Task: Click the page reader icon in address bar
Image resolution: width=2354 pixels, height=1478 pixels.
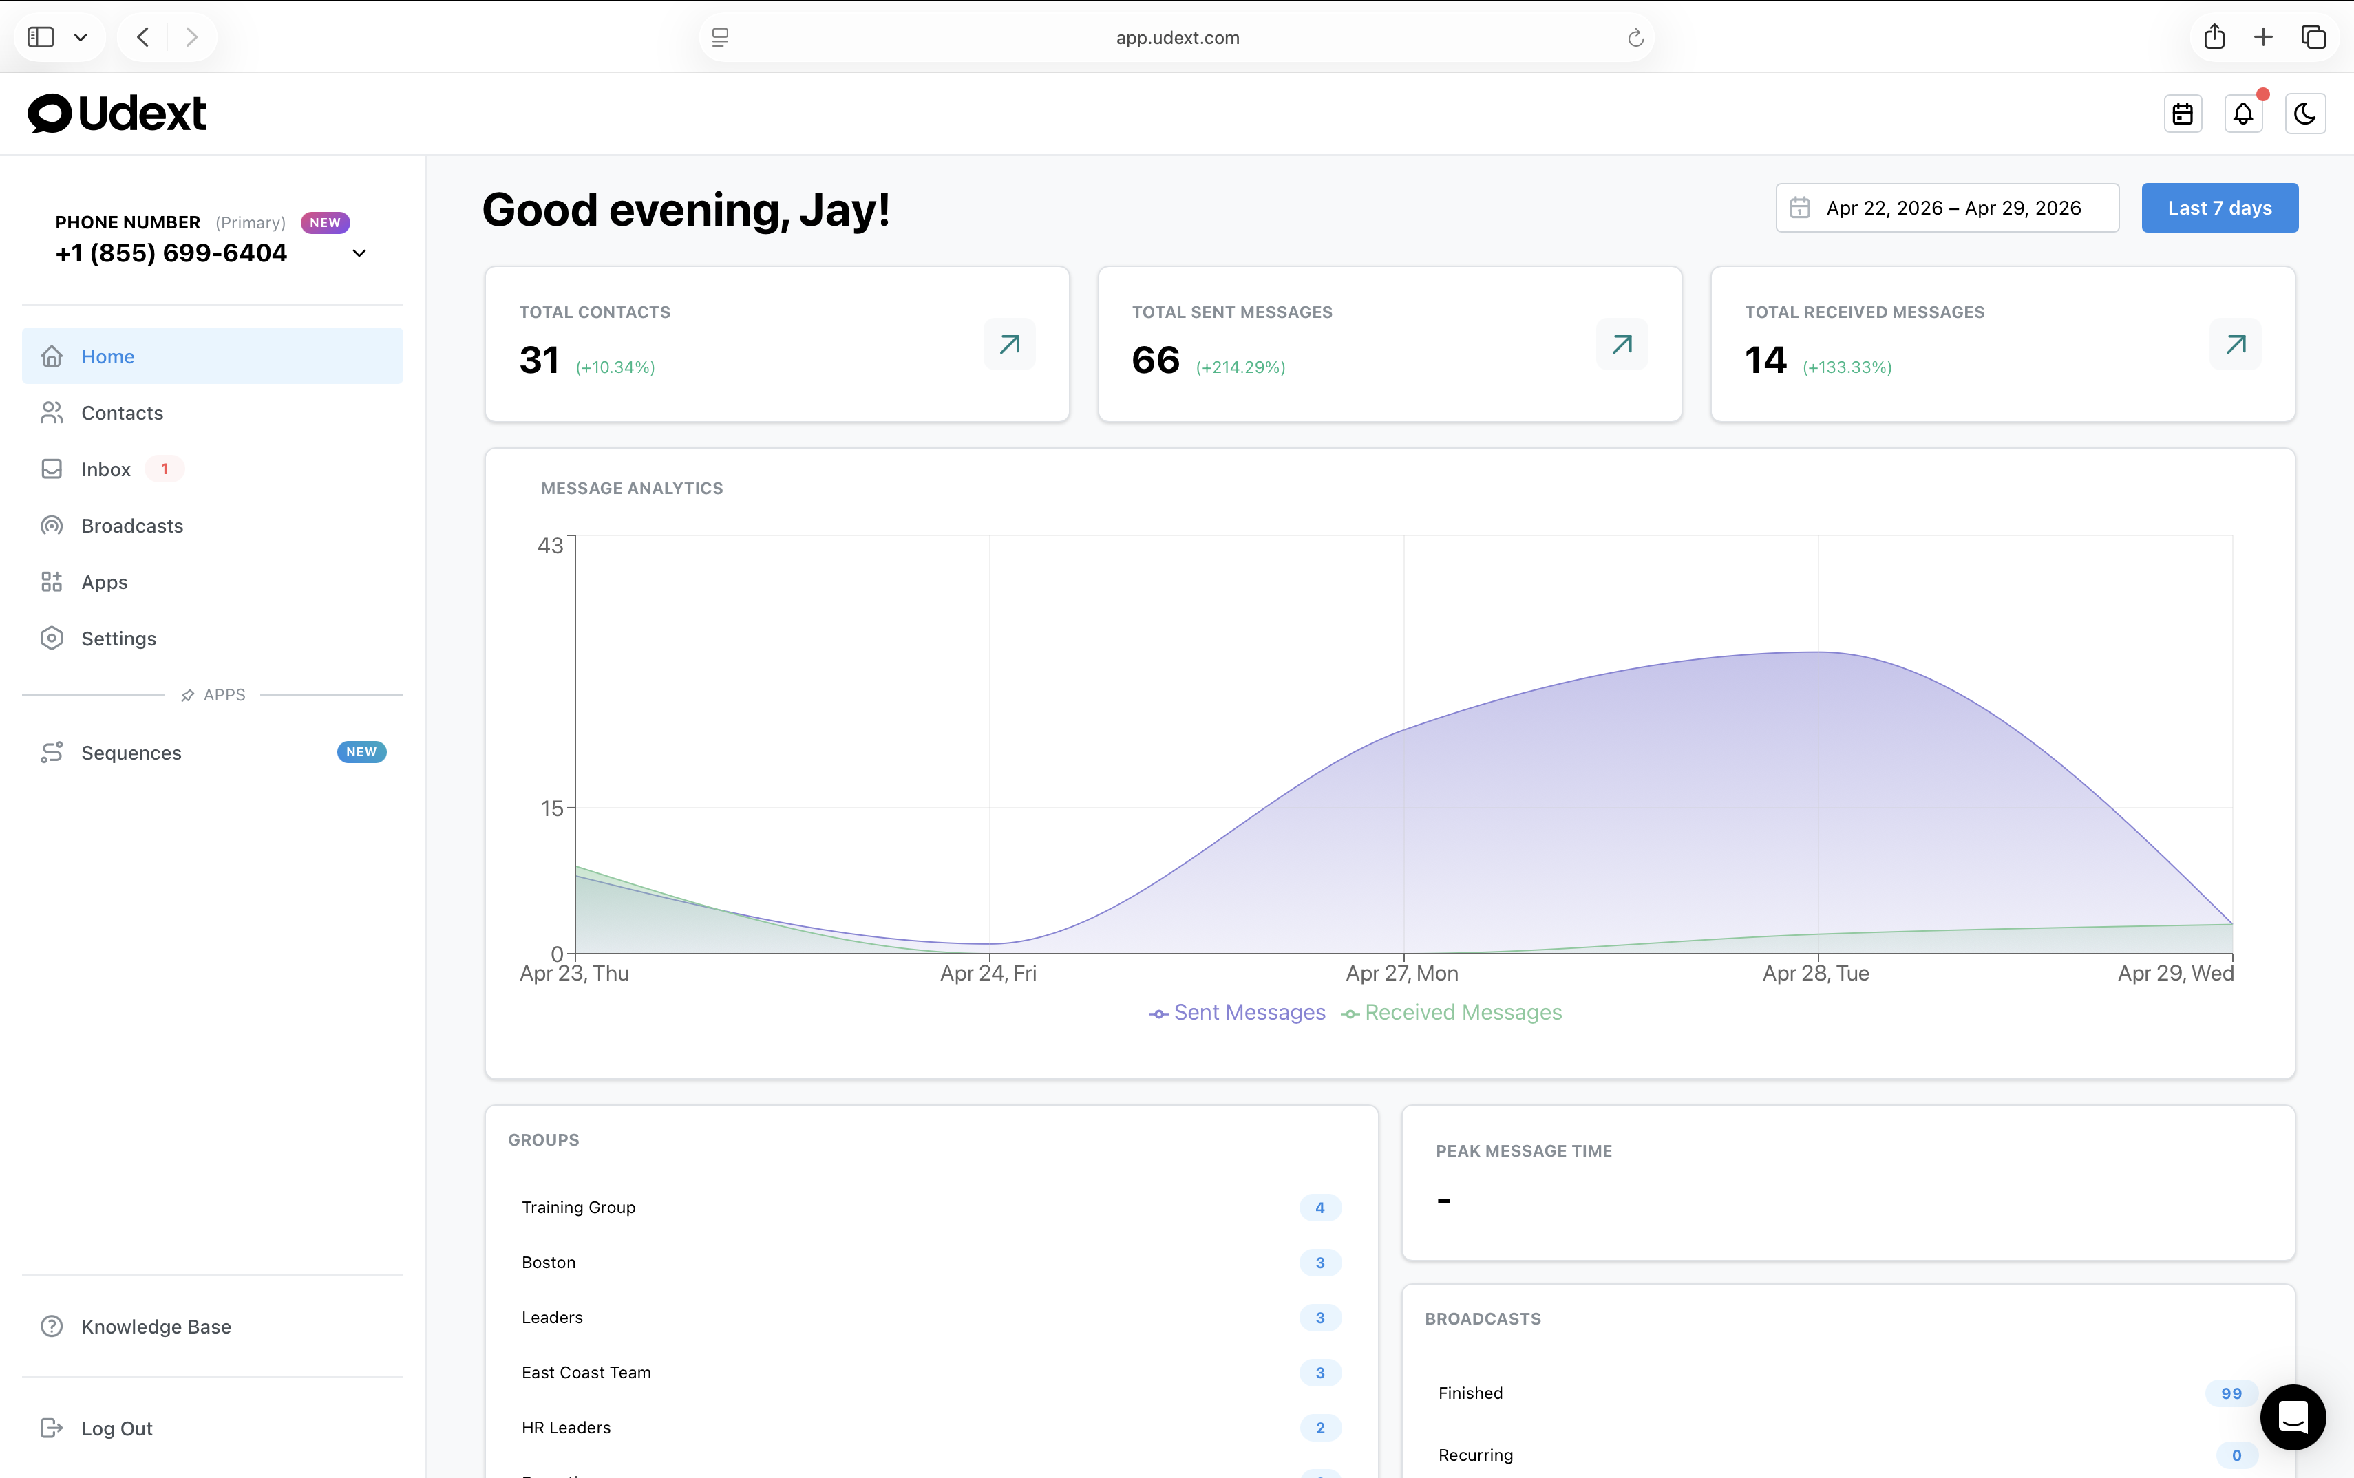Action: [721, 37]
